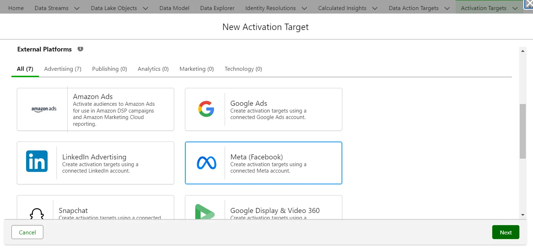The width and height of the screenshot is (533, 248).
Task: Switch to the Advertising (7) tab
Action: point(63,69)
